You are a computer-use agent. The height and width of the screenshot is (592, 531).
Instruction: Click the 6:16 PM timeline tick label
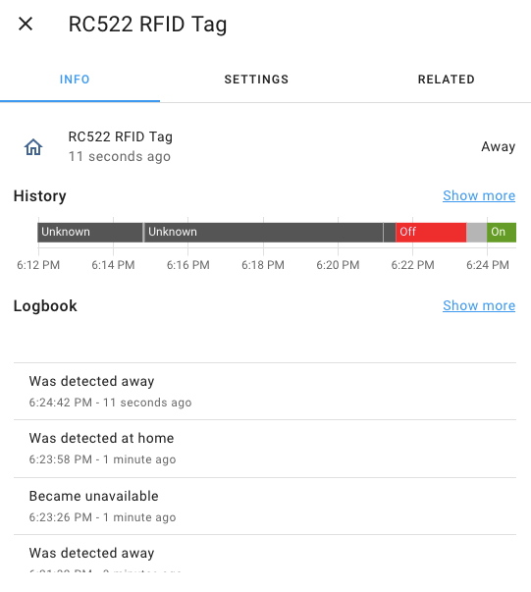(187, 265)
